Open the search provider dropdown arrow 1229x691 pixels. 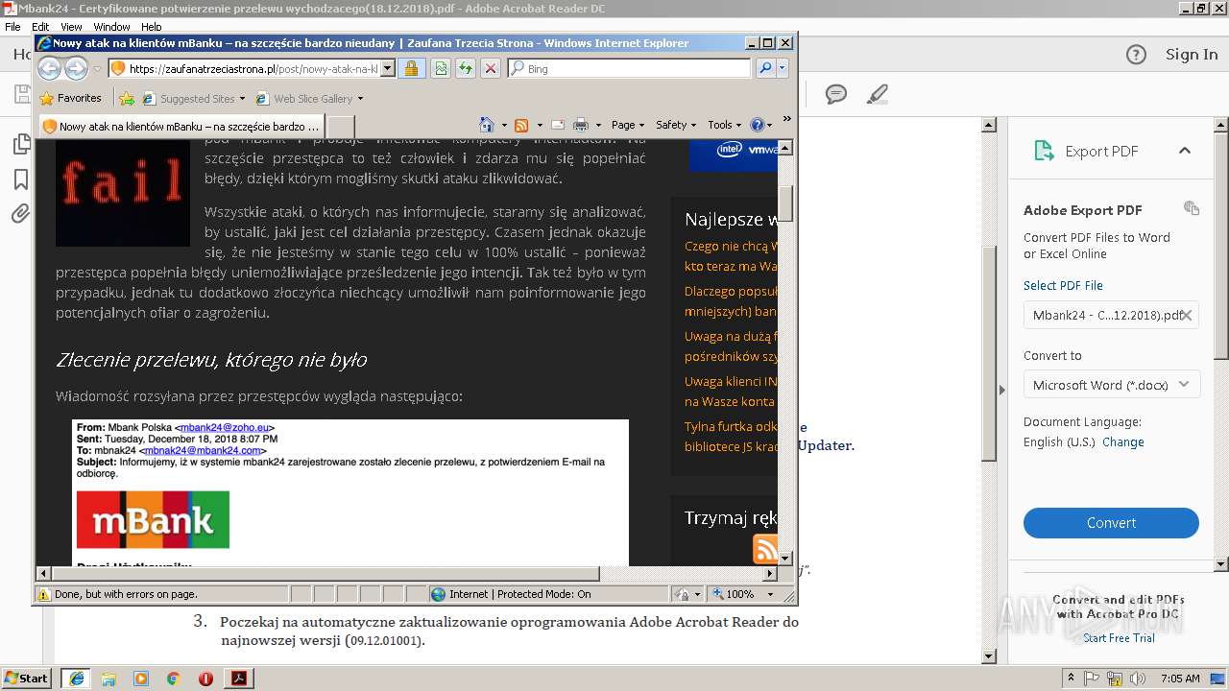pos(783,68)
